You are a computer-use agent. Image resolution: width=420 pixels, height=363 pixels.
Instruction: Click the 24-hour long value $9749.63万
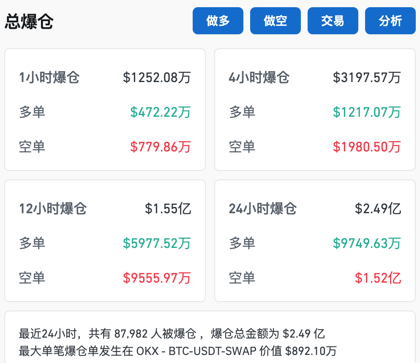point(367,243)
